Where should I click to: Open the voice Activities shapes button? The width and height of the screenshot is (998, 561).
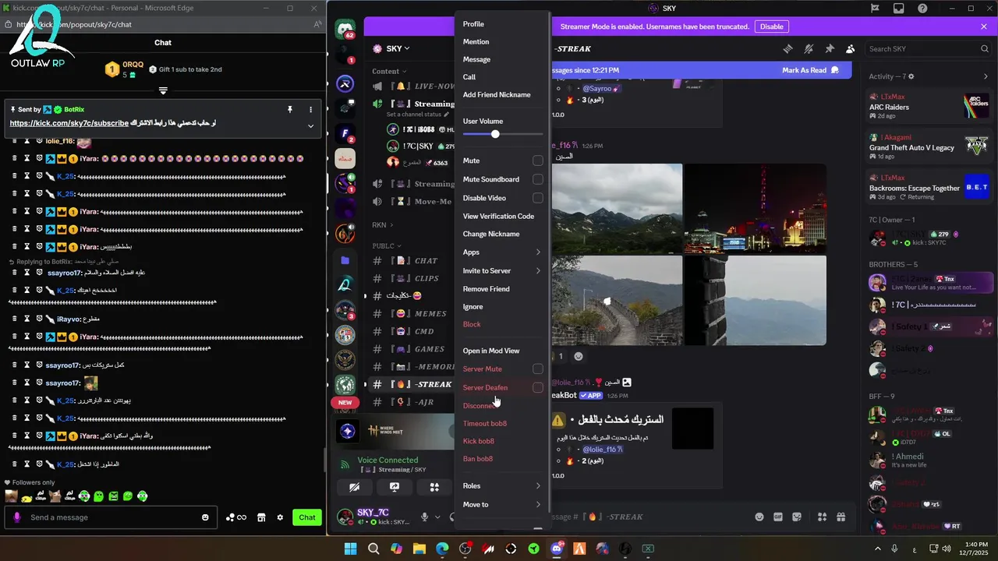coord(434,487)
